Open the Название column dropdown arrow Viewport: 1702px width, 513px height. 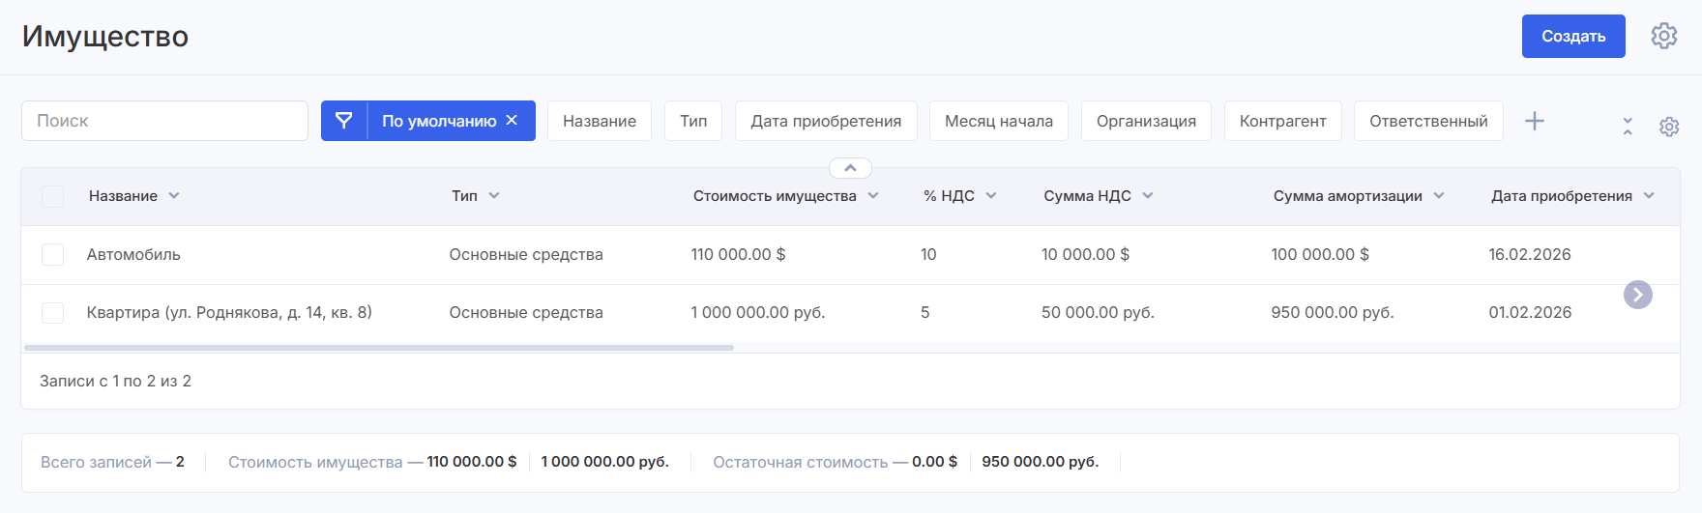click(174, 196)
